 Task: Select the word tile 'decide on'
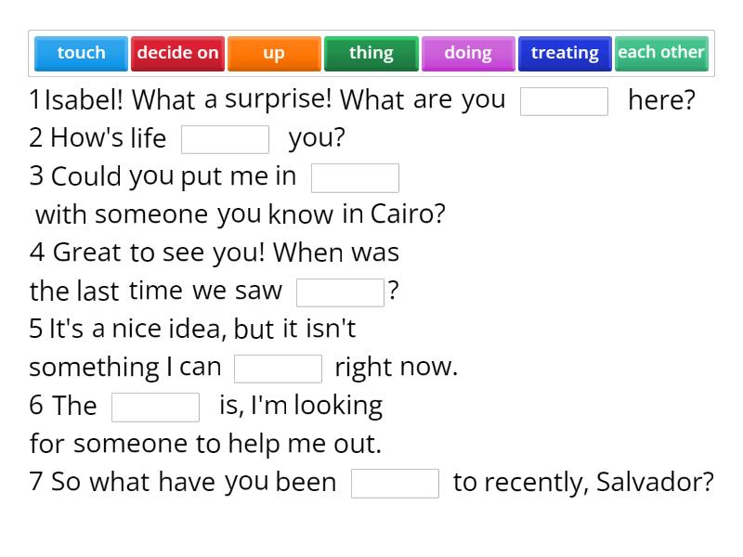pos(177,53)
